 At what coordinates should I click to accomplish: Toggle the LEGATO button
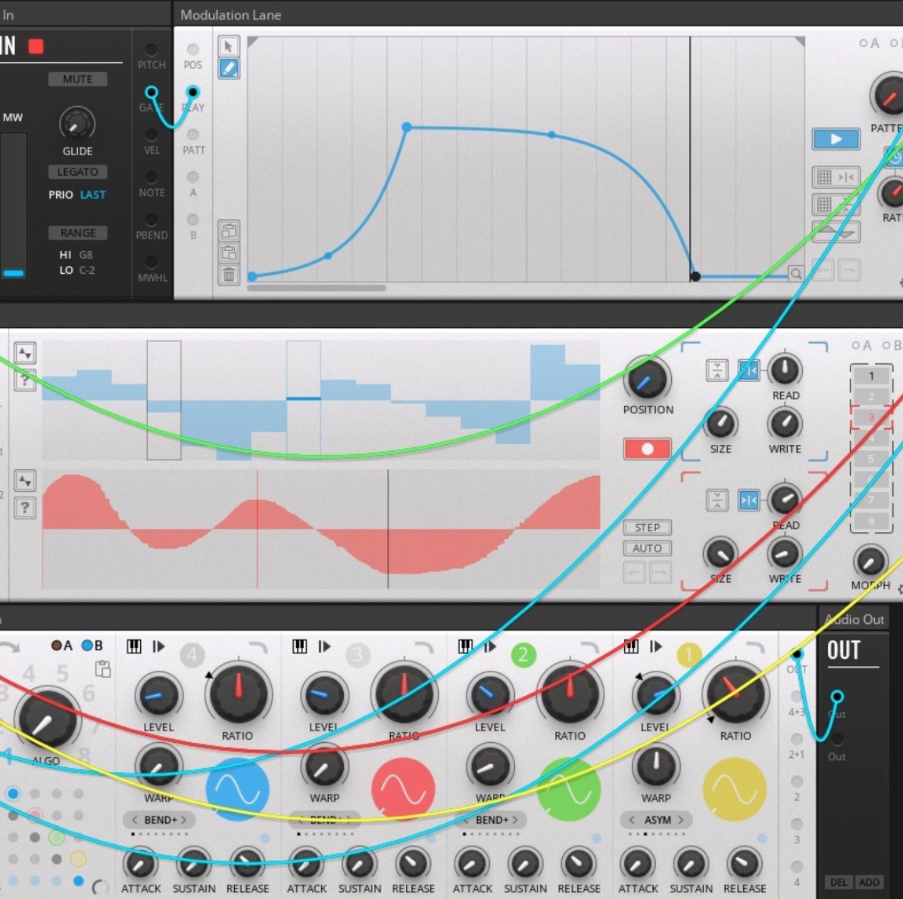pyautogui.click(x=77, y=172)
